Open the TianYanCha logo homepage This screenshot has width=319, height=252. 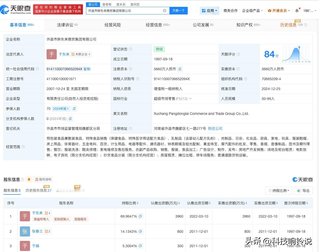tap(16, 9)
